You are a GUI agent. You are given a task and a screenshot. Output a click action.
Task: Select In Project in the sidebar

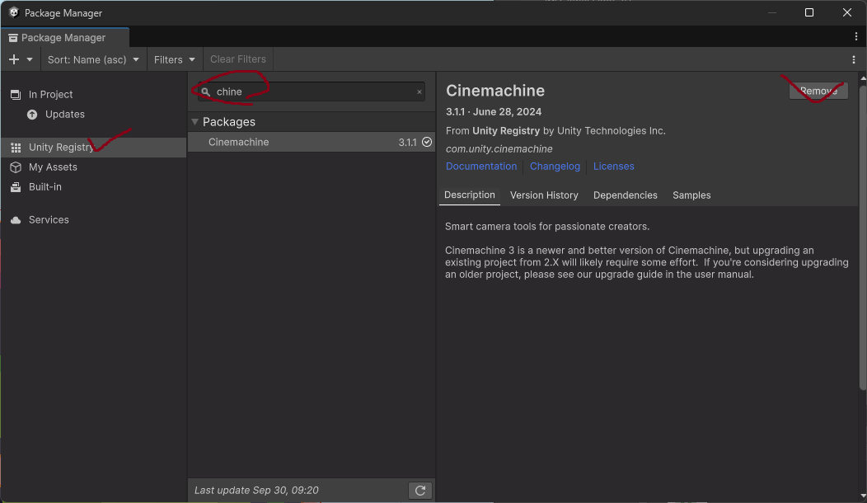pyautogui.click(x=93, y=95)
